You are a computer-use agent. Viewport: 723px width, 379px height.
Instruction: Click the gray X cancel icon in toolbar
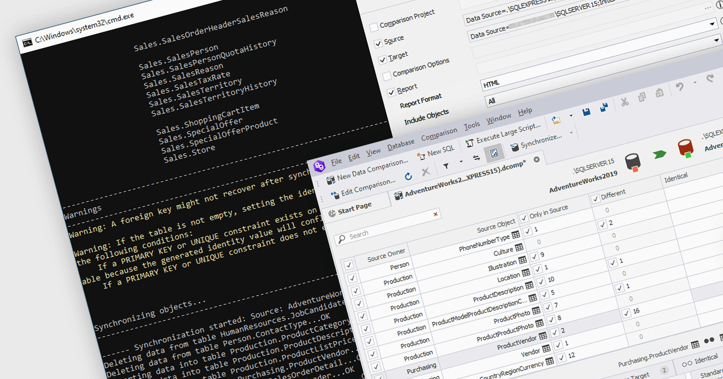pos(425,171)
